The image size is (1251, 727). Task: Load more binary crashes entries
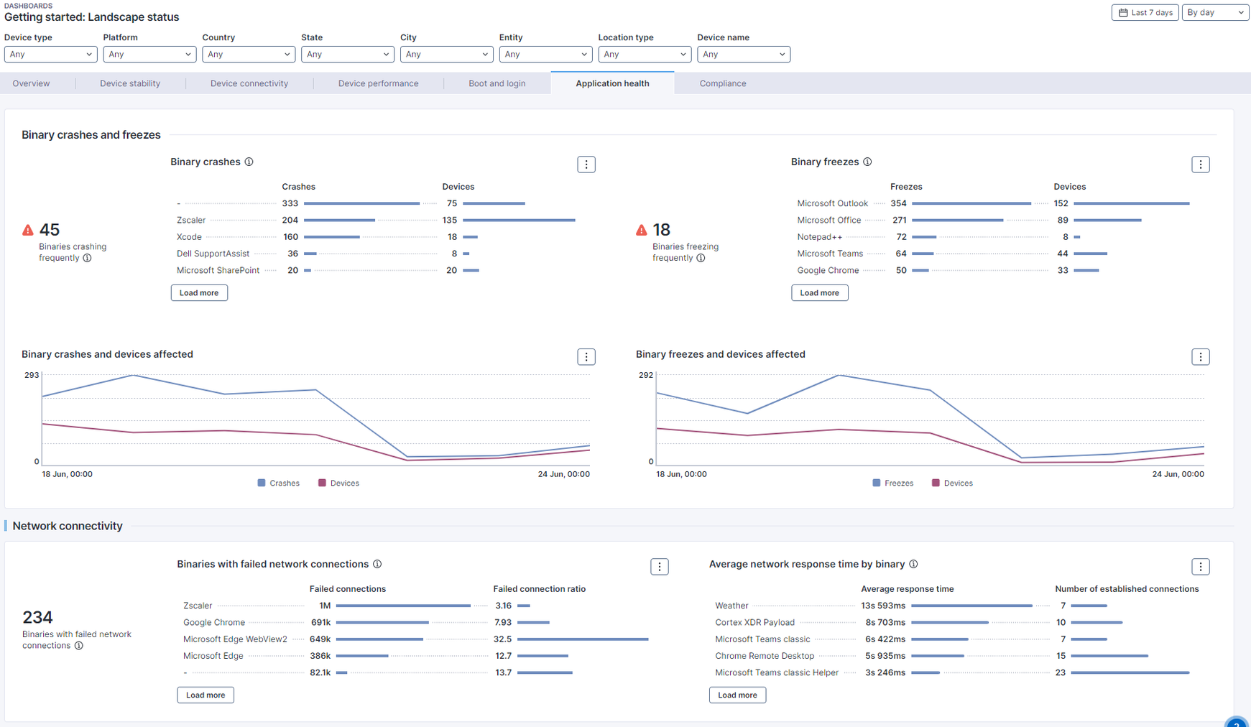[x=199, y=293]
